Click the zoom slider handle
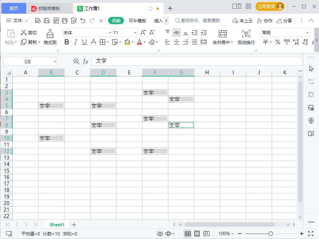The image size is (319, 239). coord(271,234)
